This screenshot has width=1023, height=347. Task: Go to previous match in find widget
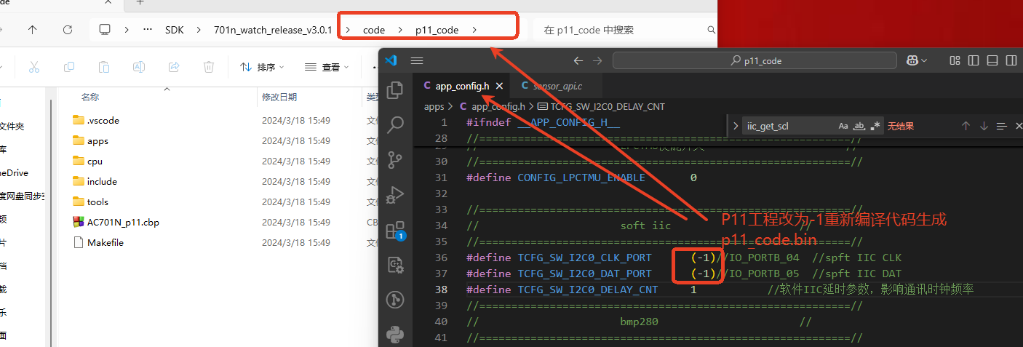(x=966, y=126)
